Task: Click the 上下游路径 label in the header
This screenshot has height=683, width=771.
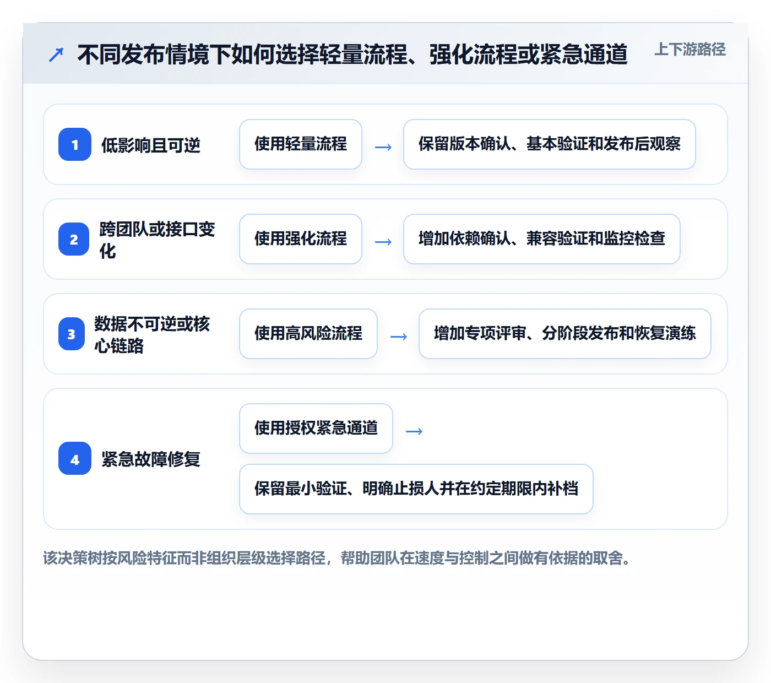Action: [690, 50]
